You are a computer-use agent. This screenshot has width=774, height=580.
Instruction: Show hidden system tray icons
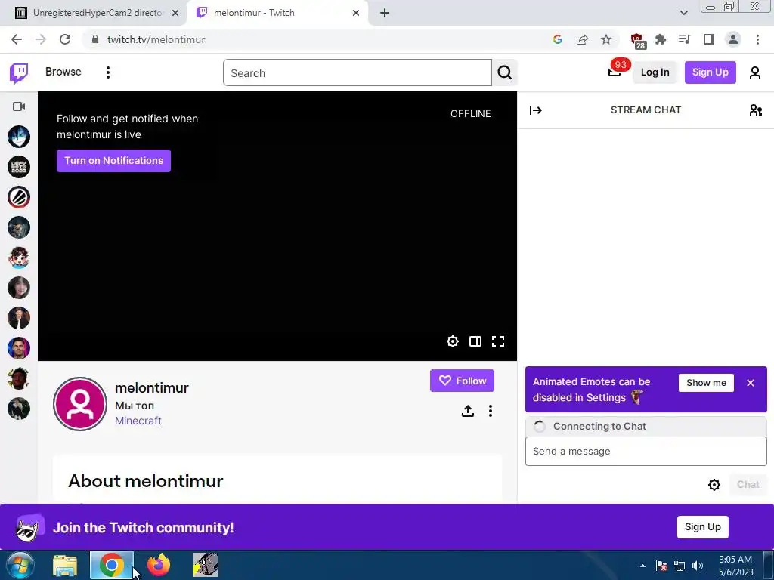642,566
